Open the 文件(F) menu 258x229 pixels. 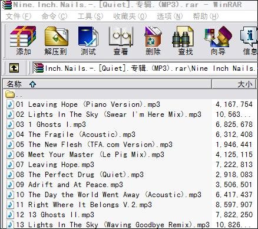[x=18, y=17]
